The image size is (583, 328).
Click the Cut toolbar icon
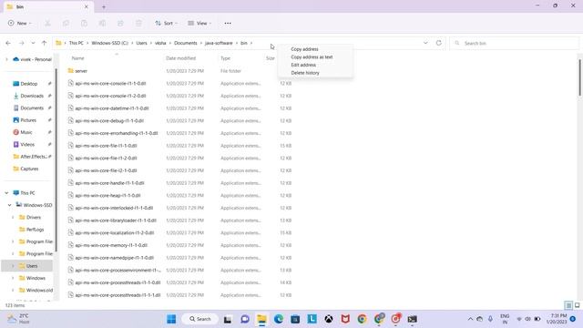click(x=47, y=23)
